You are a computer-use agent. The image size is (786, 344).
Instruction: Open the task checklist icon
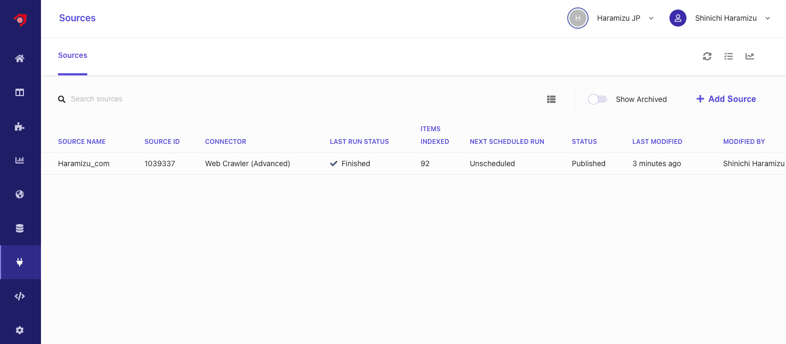(729, 56)
